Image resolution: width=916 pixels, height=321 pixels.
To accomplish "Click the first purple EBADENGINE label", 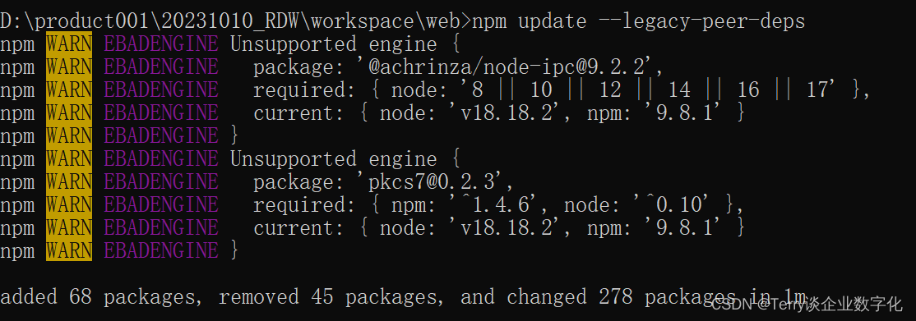I will [161, 44].
